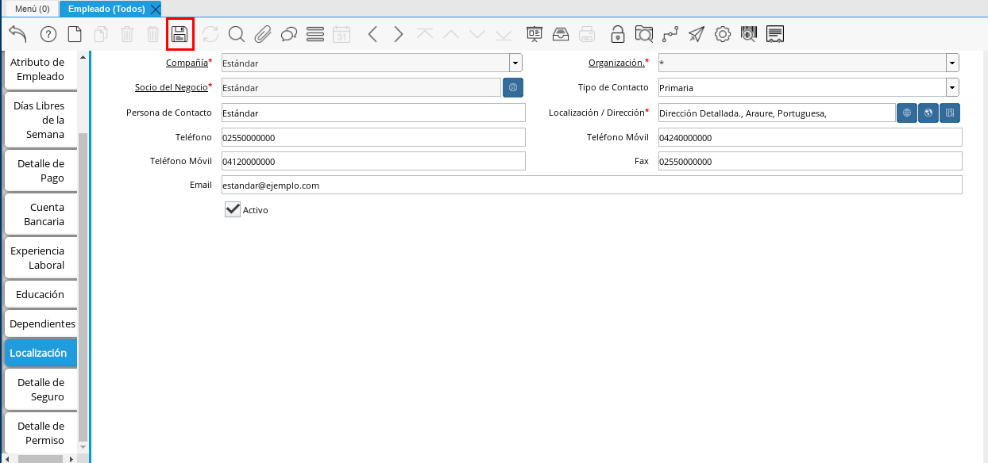Image resolution: width=988 pixels, height=463 pixels.
Task: Open the gear process icon
Action: [x=723, y=34]
